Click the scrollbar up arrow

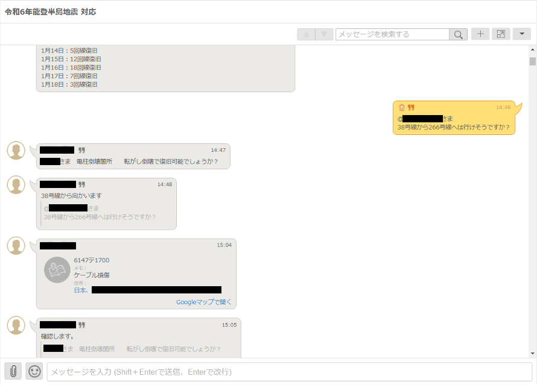[533, 49]
